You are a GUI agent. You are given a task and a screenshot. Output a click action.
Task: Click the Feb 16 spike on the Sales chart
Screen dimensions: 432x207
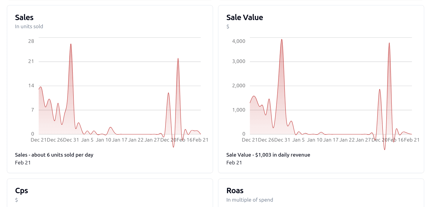tap(178, 59)
